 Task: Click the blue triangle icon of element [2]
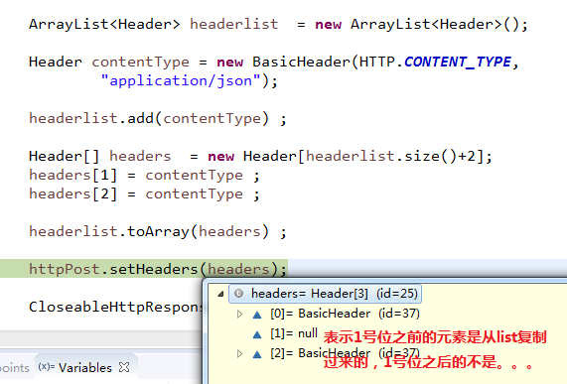(x=257, y=355)
